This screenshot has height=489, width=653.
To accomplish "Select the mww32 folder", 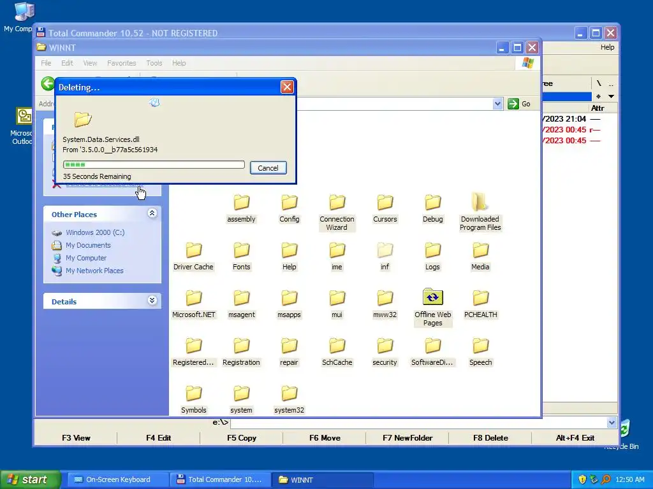I will pos(385,304).
